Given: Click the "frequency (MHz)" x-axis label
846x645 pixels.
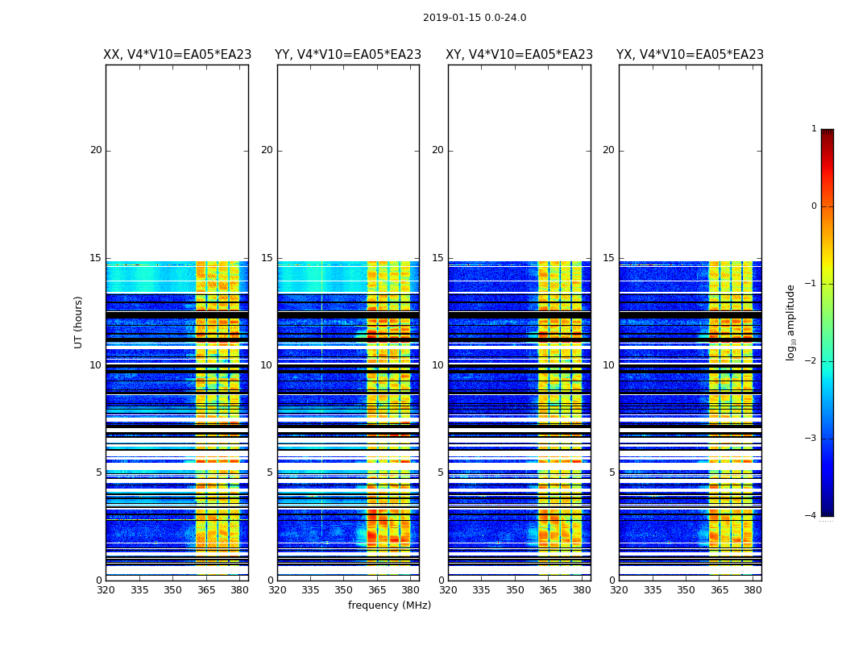Looking at the screenshot, I should [x=389, y=605].
